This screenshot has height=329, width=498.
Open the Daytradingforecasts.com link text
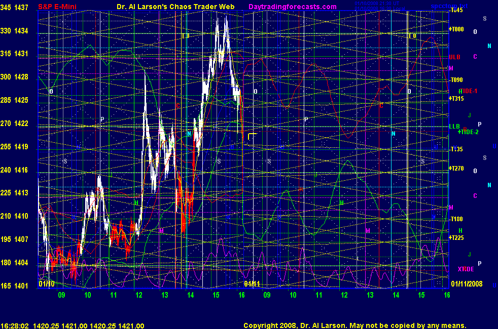pos(292,7)
